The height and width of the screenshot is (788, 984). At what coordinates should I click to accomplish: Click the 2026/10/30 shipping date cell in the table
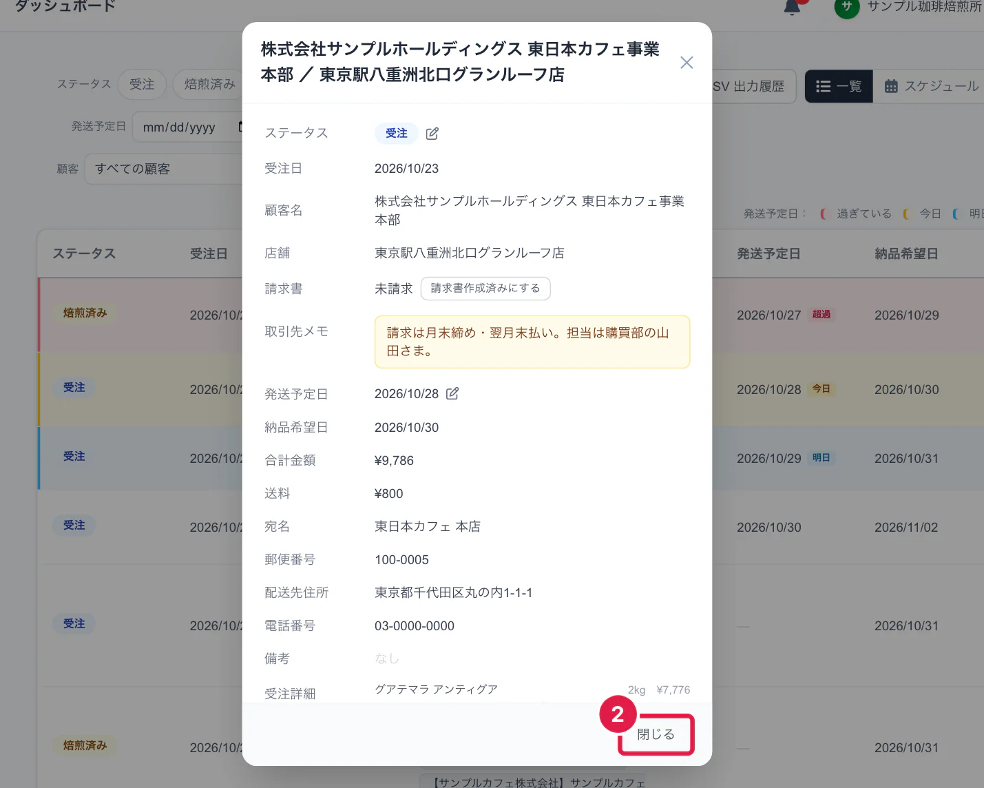click(x=768, y=528)
